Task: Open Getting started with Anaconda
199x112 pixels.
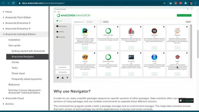Action: (x=28, y=51)
